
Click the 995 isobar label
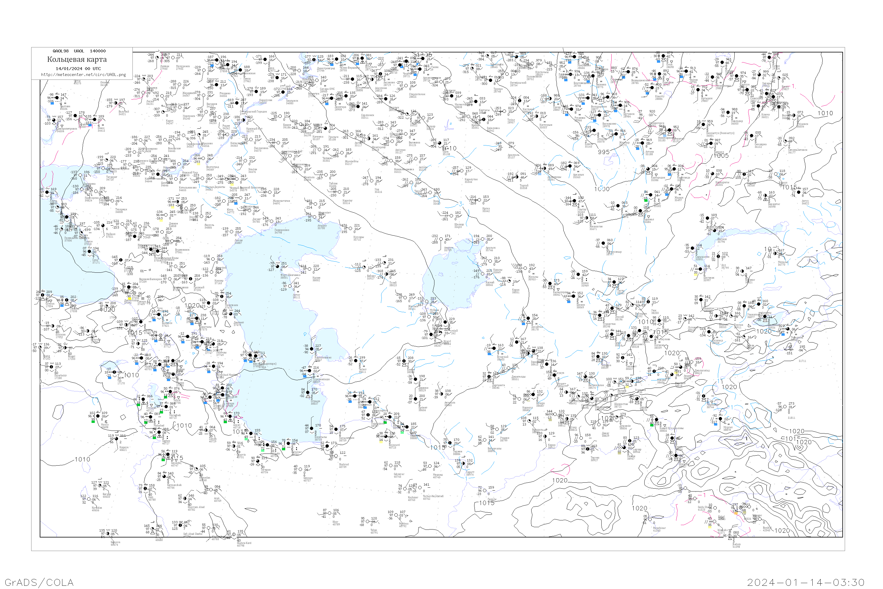604,152
